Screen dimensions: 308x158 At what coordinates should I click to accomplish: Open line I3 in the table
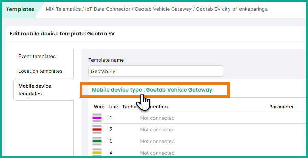(110, 141)
